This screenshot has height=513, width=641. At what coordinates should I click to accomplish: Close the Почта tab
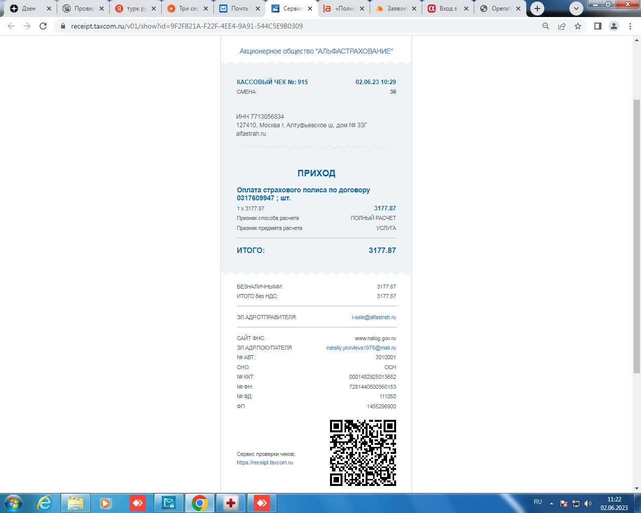coord(258,9)
